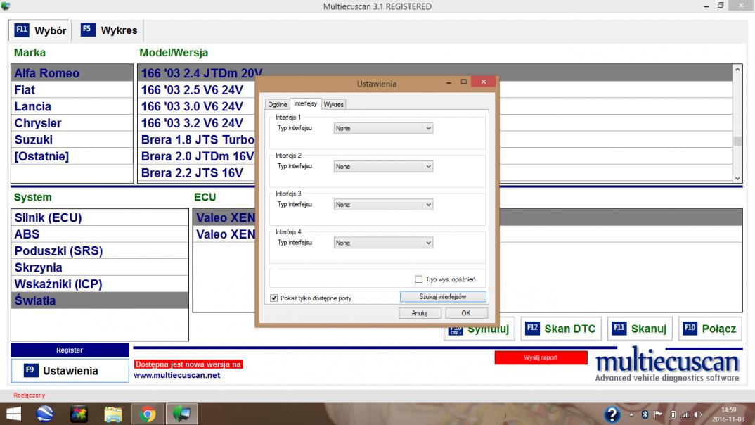The image size is (755, 425).
Task: Open Interfejs 4 Typ interfejsu dropdown
Action: 383,242
